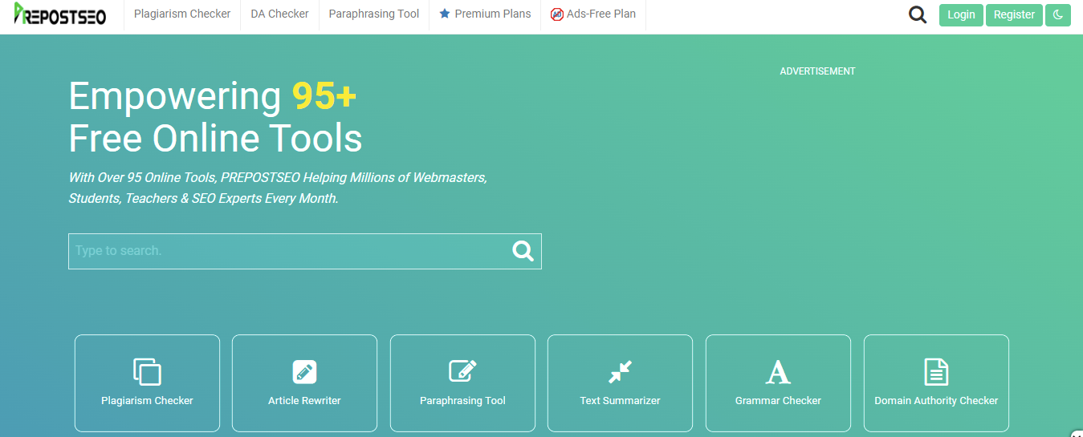Click the "Empowering 95+" headline text
The height and width of the screenshot is (437, 1083).
coord(213,97)
